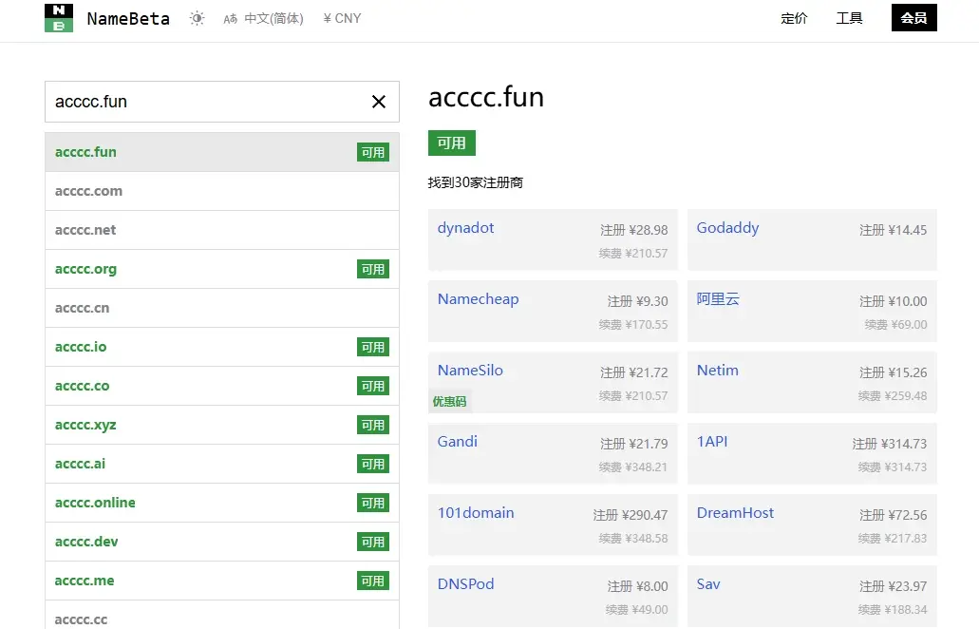Click the 可用 badge next to acccc.org

click(373, 269)
